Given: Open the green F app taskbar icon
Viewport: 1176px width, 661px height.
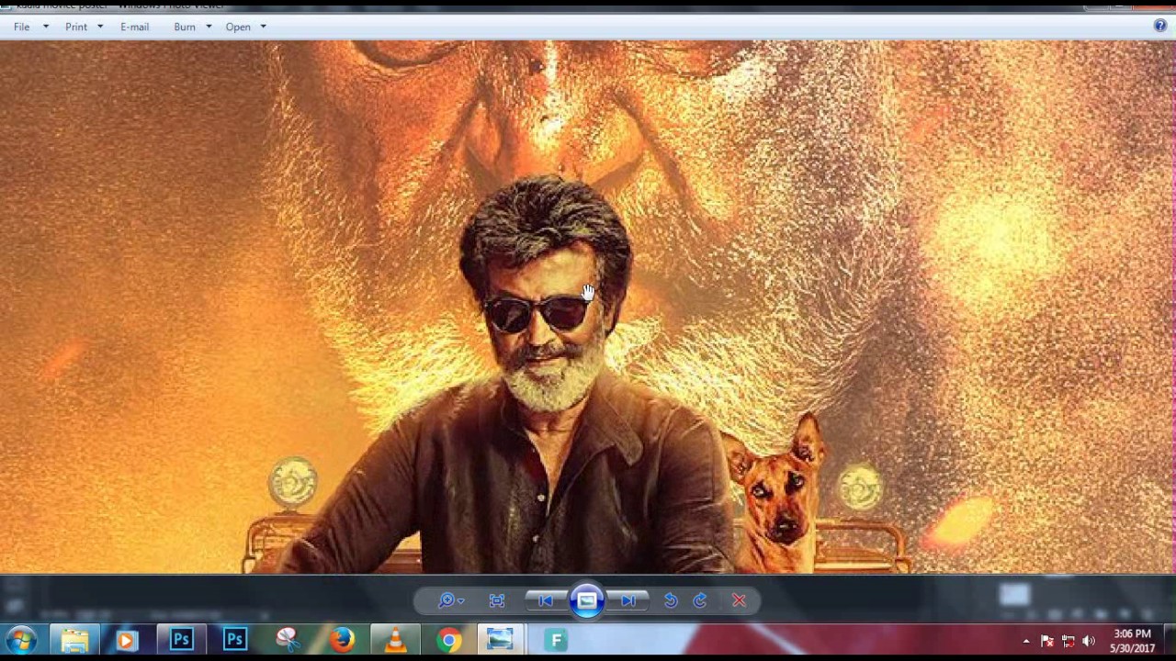Looking at the screenshot, I should tap(556, 640).
